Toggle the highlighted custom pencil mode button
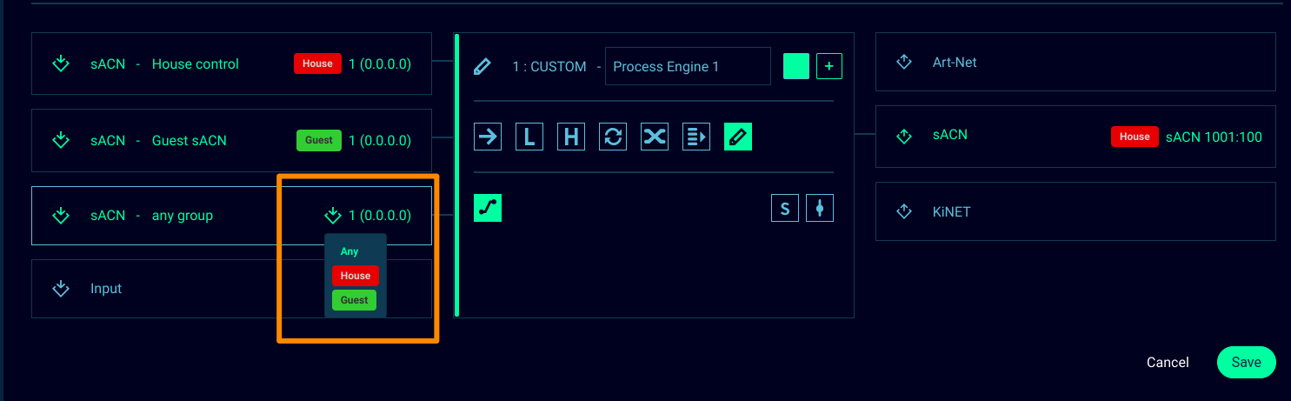 coord(738,137)
